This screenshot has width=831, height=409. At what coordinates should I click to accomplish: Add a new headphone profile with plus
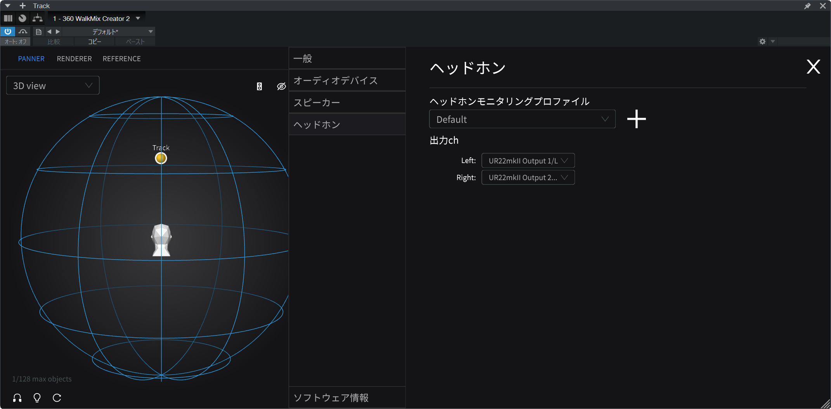point(636,119)
